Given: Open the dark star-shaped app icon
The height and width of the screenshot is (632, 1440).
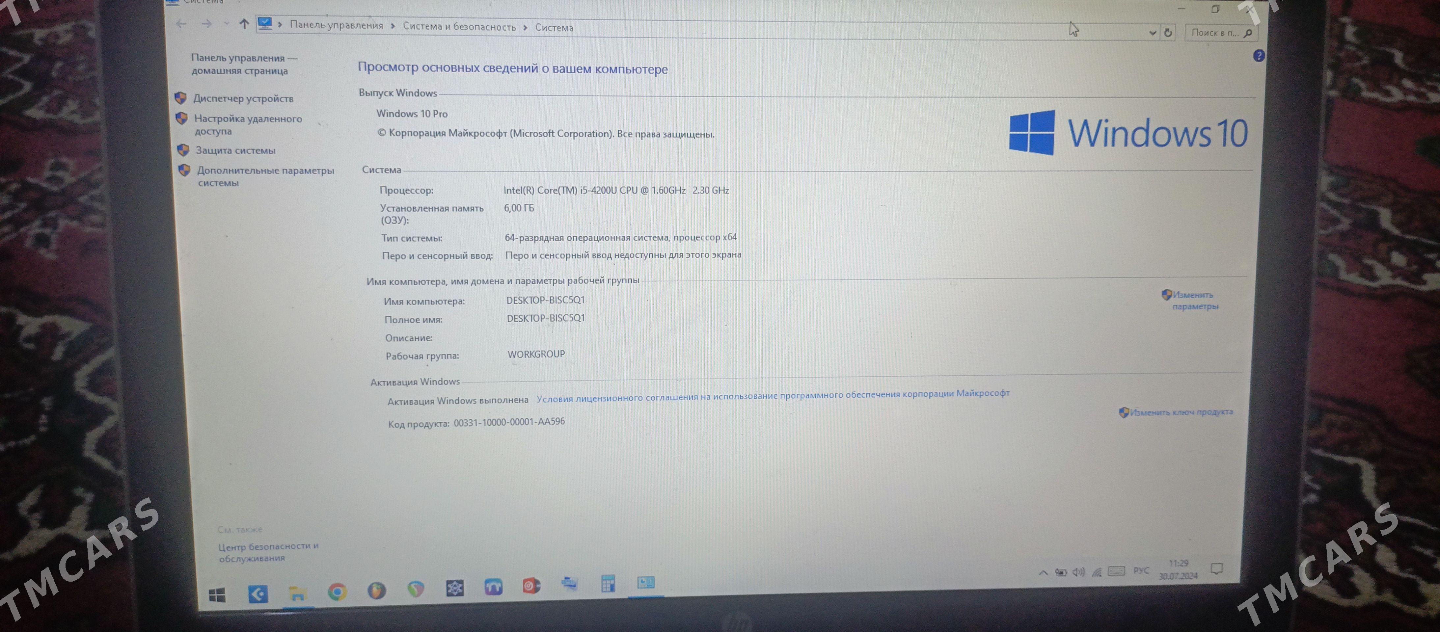Looking at the screenshot, I should [x=454, y=588].
